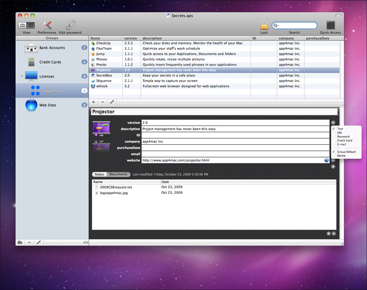Sort documents by Date column header
Screen dimensions: 367x290
248,182
